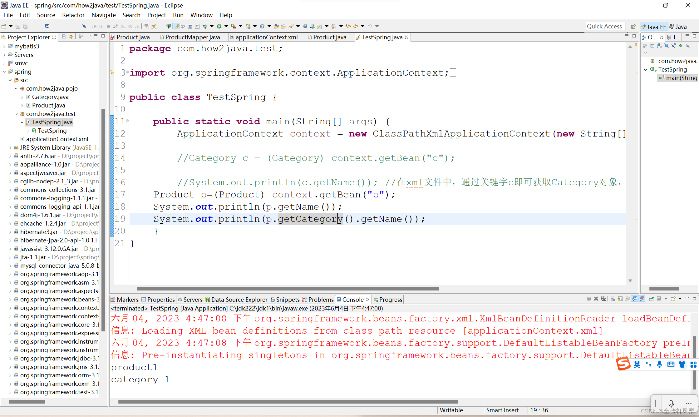Image resolution: width=699 pixels, height=417 pixels.
Task: Toggle Scroll Lock in Console
Action: [620, 299]
